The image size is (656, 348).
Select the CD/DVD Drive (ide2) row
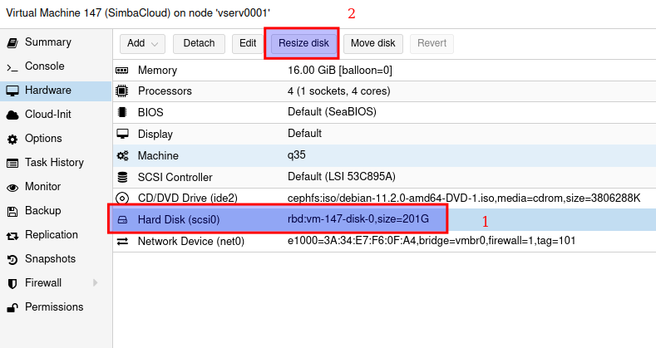333,199
